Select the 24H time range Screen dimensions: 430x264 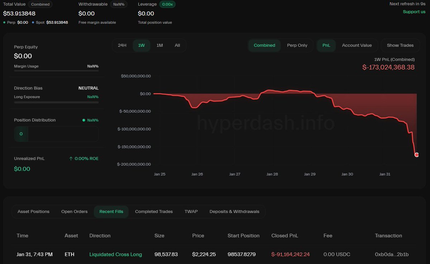point(122,45)
